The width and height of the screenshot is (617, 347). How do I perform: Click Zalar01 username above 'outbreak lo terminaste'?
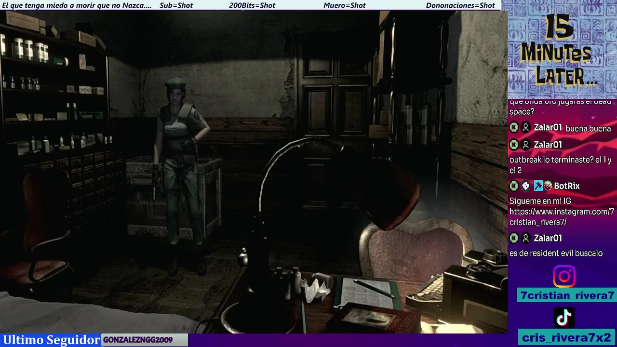548,145
